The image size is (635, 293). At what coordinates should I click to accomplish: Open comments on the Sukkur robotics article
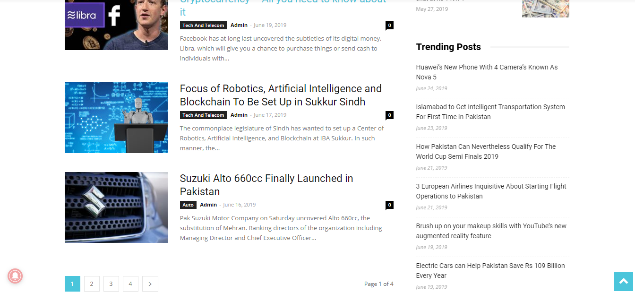pos(389,115)
